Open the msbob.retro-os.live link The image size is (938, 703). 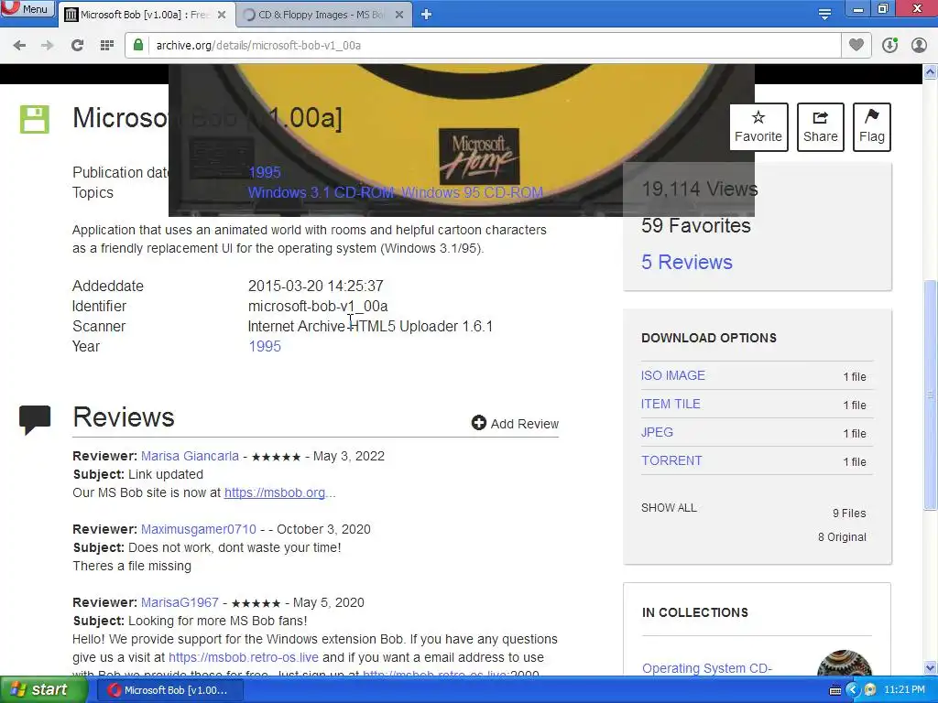(x=244, y=657)
